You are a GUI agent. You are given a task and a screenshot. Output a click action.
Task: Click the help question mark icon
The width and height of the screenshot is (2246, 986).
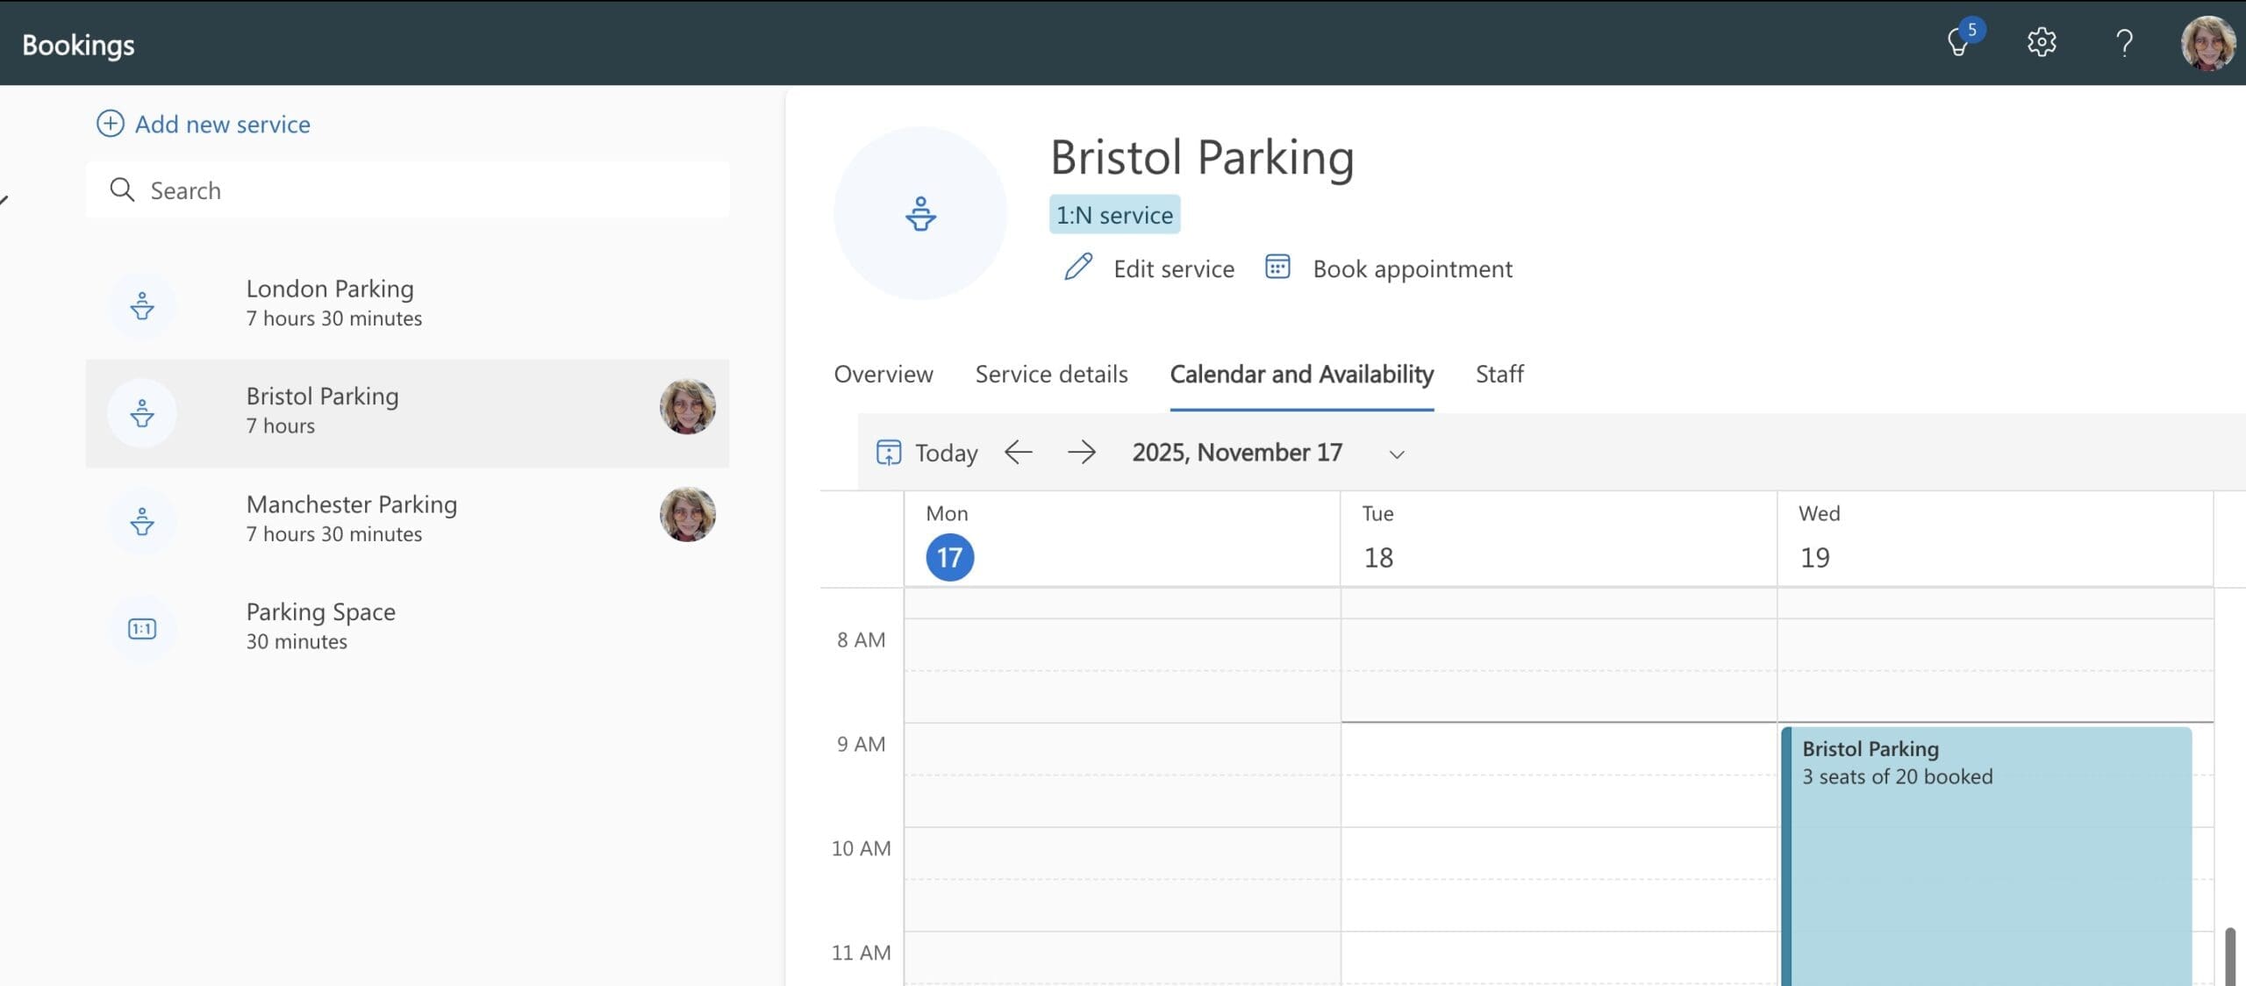click(2124, 42)
